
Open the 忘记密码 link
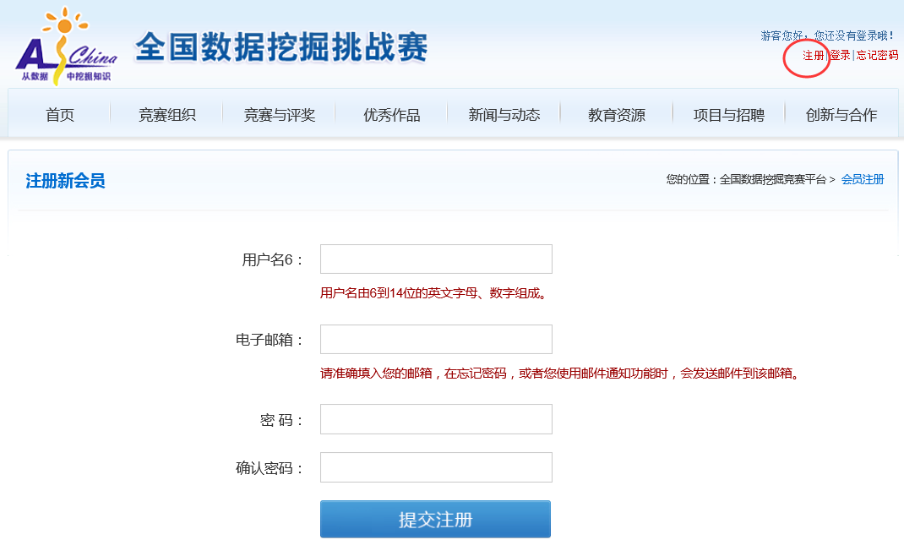[x=877, y=56]
